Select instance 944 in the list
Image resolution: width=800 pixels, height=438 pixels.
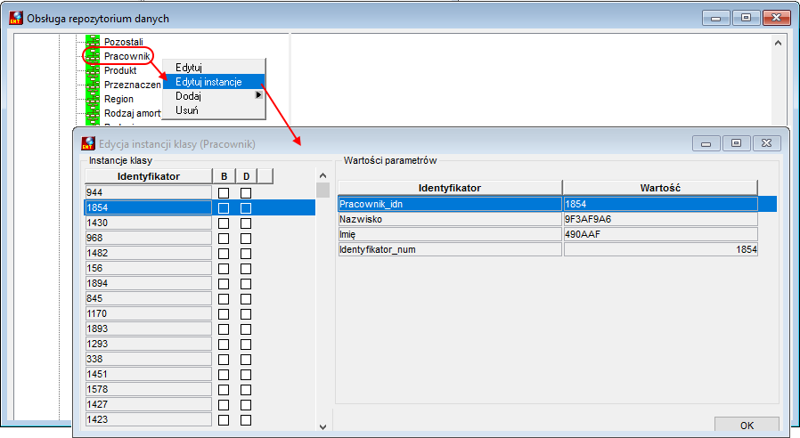[148, 192]
